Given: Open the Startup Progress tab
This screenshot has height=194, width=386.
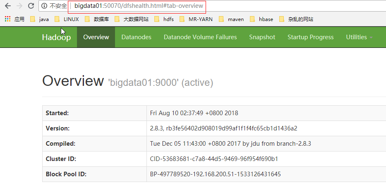Looking at the screenshot, I should click(x=310, y=37).
